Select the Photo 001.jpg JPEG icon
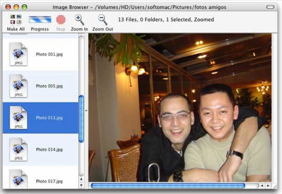The image size is (282, 194). pyautogui.click(x=18, y=54)
